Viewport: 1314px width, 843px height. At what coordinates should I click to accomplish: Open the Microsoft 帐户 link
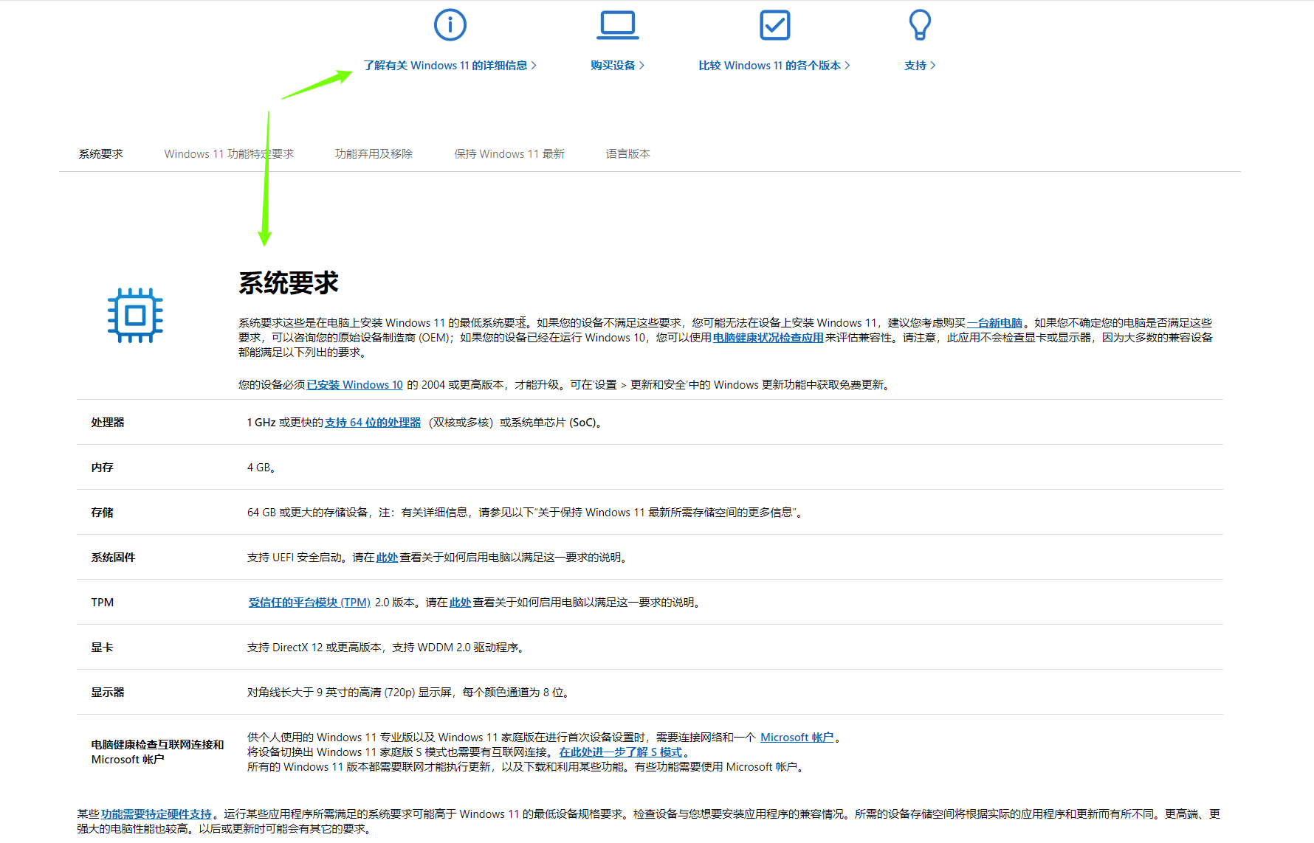[x=797, y=738]
